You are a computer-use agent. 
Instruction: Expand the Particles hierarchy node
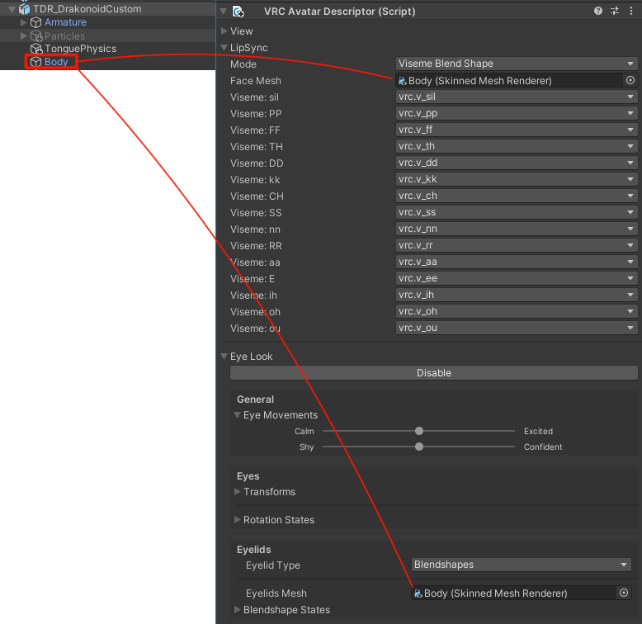(x=23, y=35)
